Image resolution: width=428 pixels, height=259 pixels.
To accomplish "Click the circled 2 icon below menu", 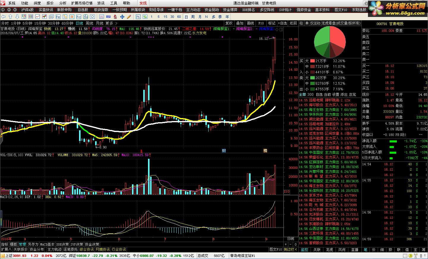I will click(9, 10).
